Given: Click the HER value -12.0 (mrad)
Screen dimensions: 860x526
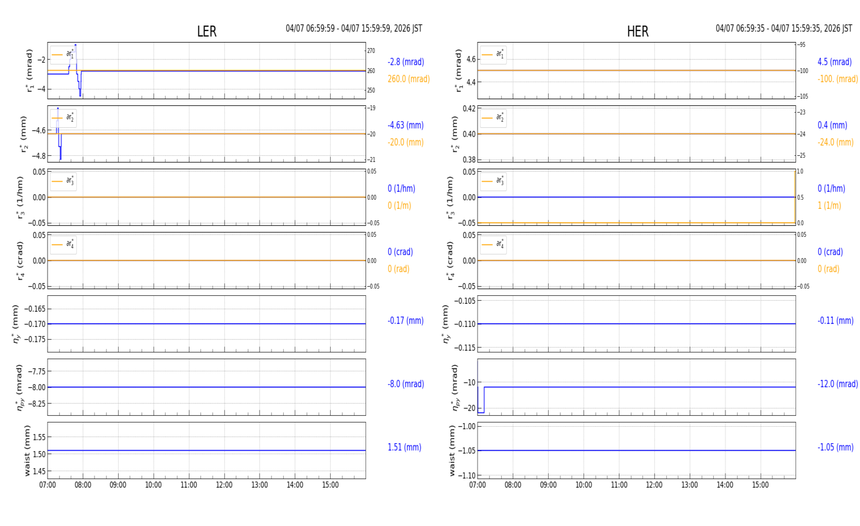Looking at the screenshot, I should [x=837, y=384].
